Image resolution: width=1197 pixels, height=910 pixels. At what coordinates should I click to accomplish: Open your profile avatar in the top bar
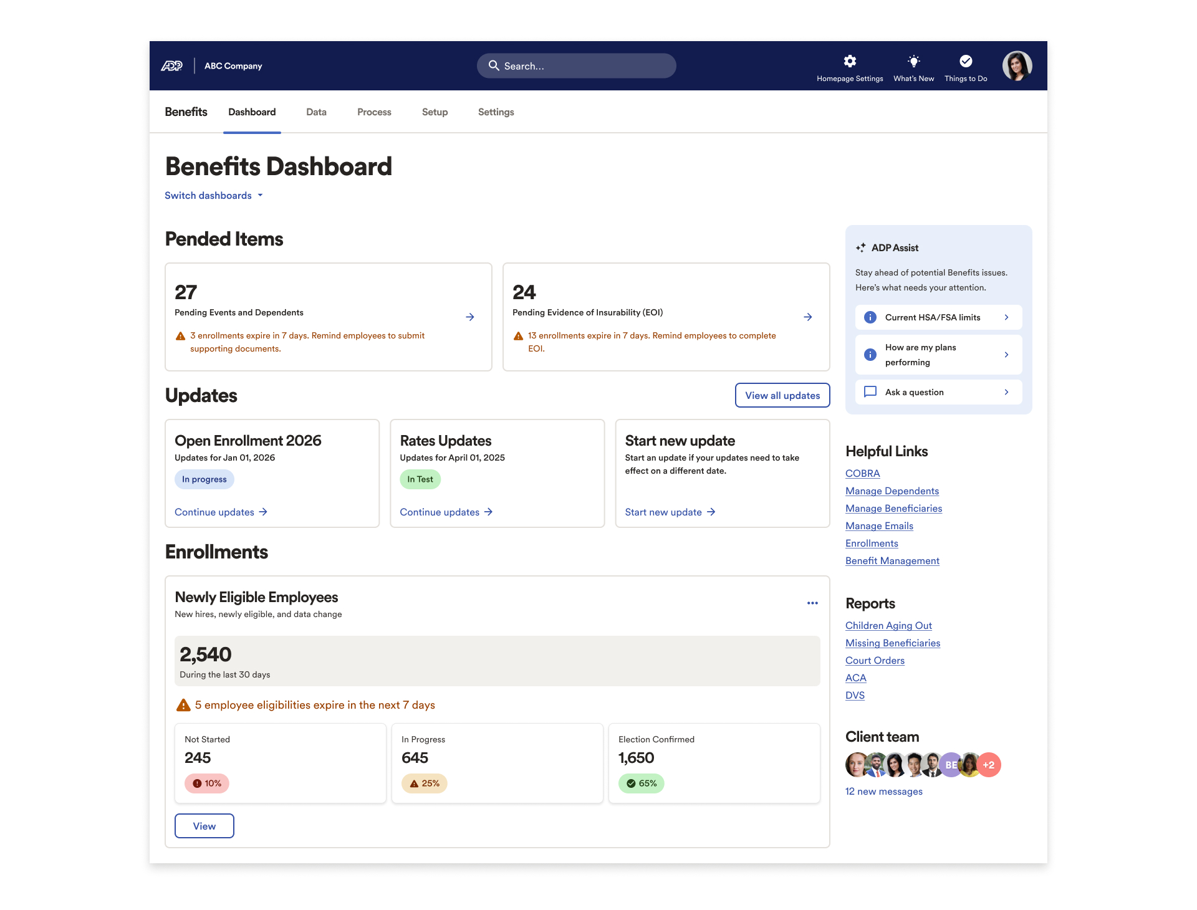coord(1017,65)
